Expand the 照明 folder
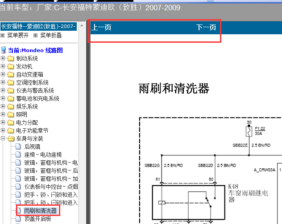 click(3, 114)
